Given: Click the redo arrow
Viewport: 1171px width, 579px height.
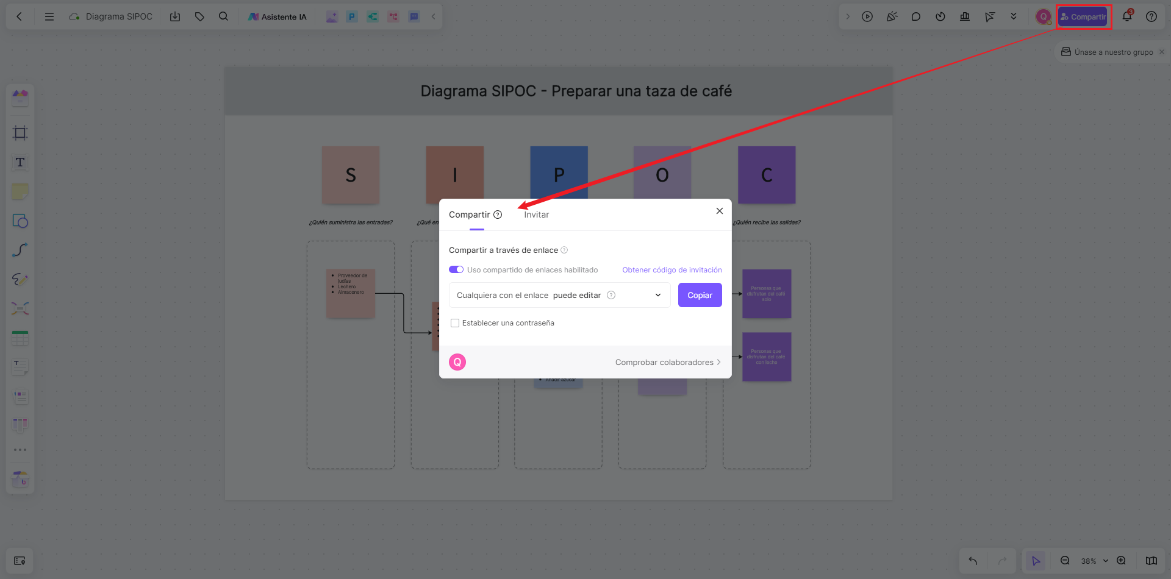Looking at the screenshot, I should [1003, 561].
